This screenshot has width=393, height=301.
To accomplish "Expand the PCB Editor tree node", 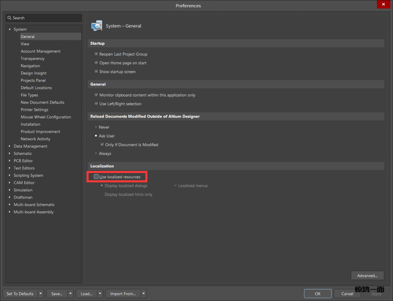I will pos(10,161).
